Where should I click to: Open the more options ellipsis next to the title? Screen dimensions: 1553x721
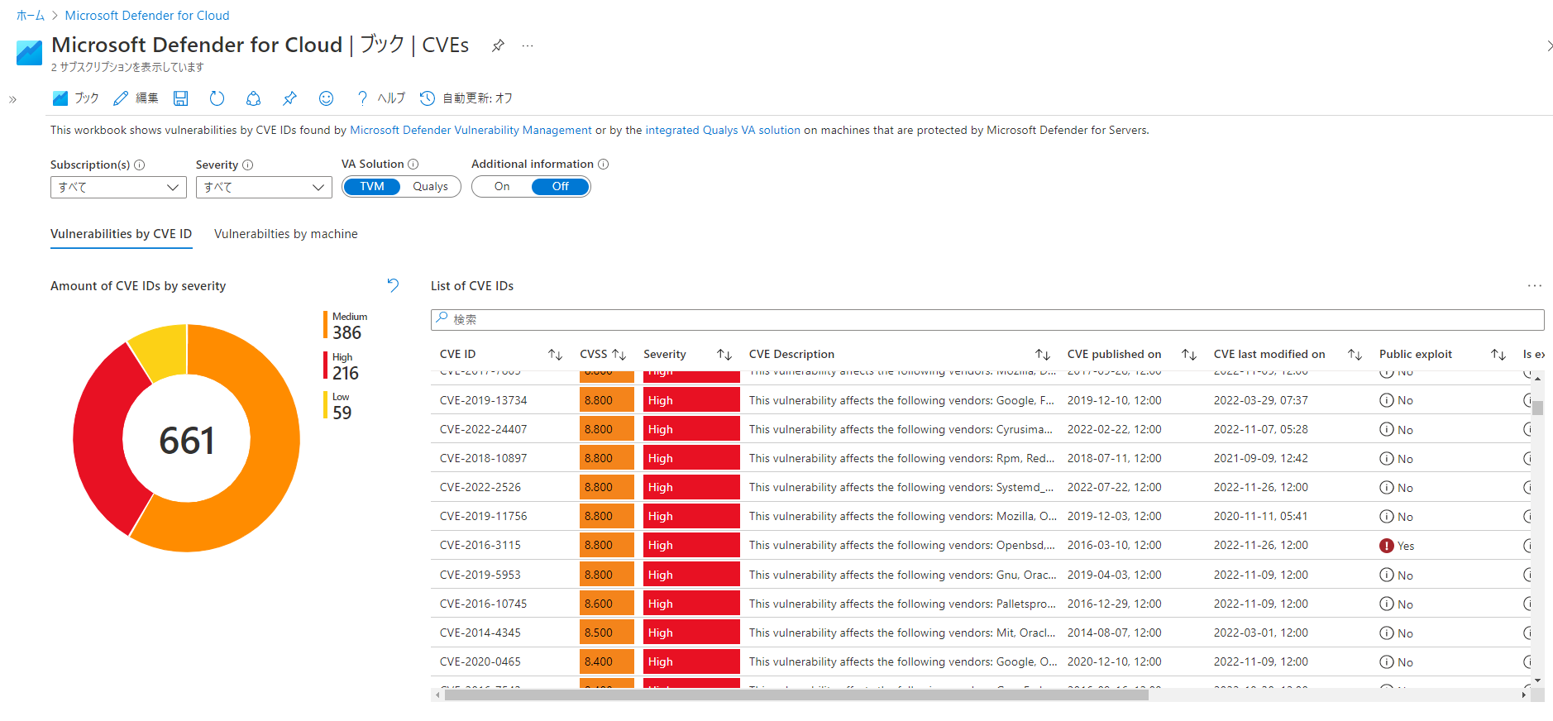pos(528,45)
